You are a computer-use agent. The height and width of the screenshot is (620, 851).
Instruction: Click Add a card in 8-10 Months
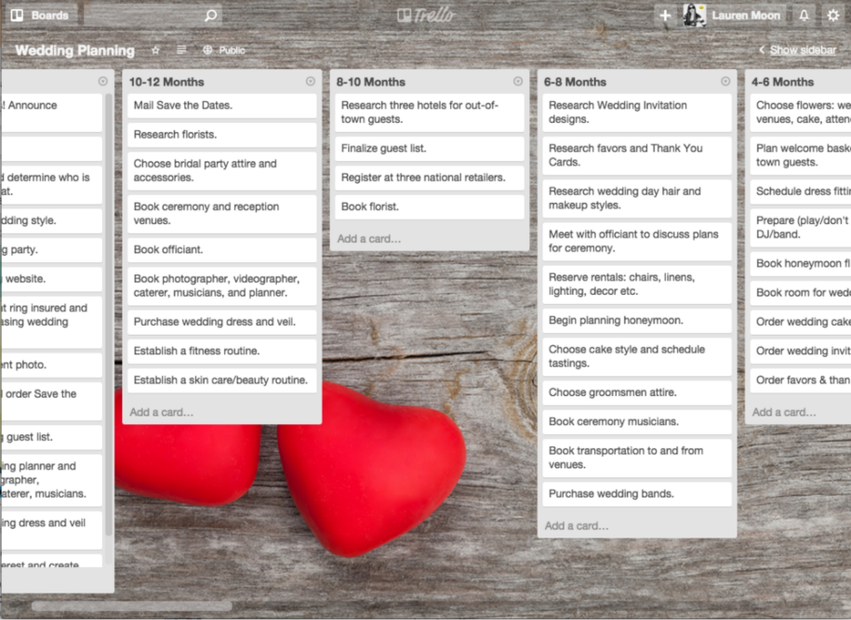pyautogui.click(x=369, y=239)
